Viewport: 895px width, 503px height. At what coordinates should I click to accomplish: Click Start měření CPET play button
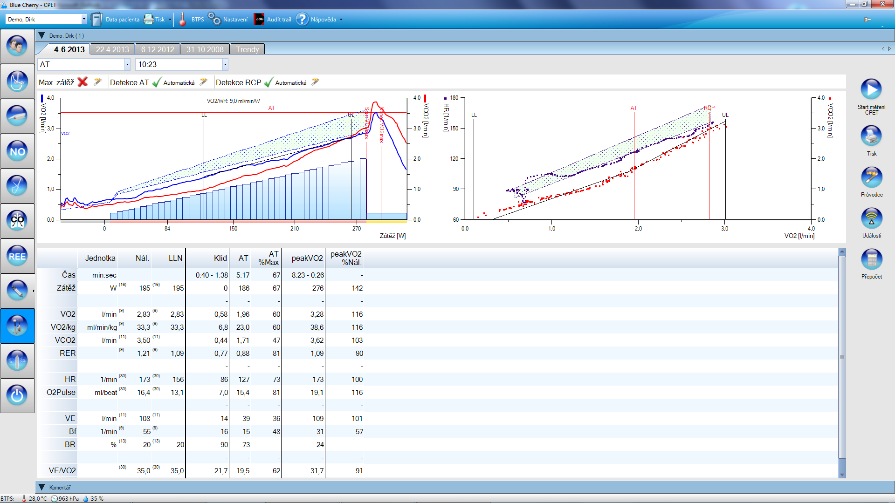pos(871,89)
